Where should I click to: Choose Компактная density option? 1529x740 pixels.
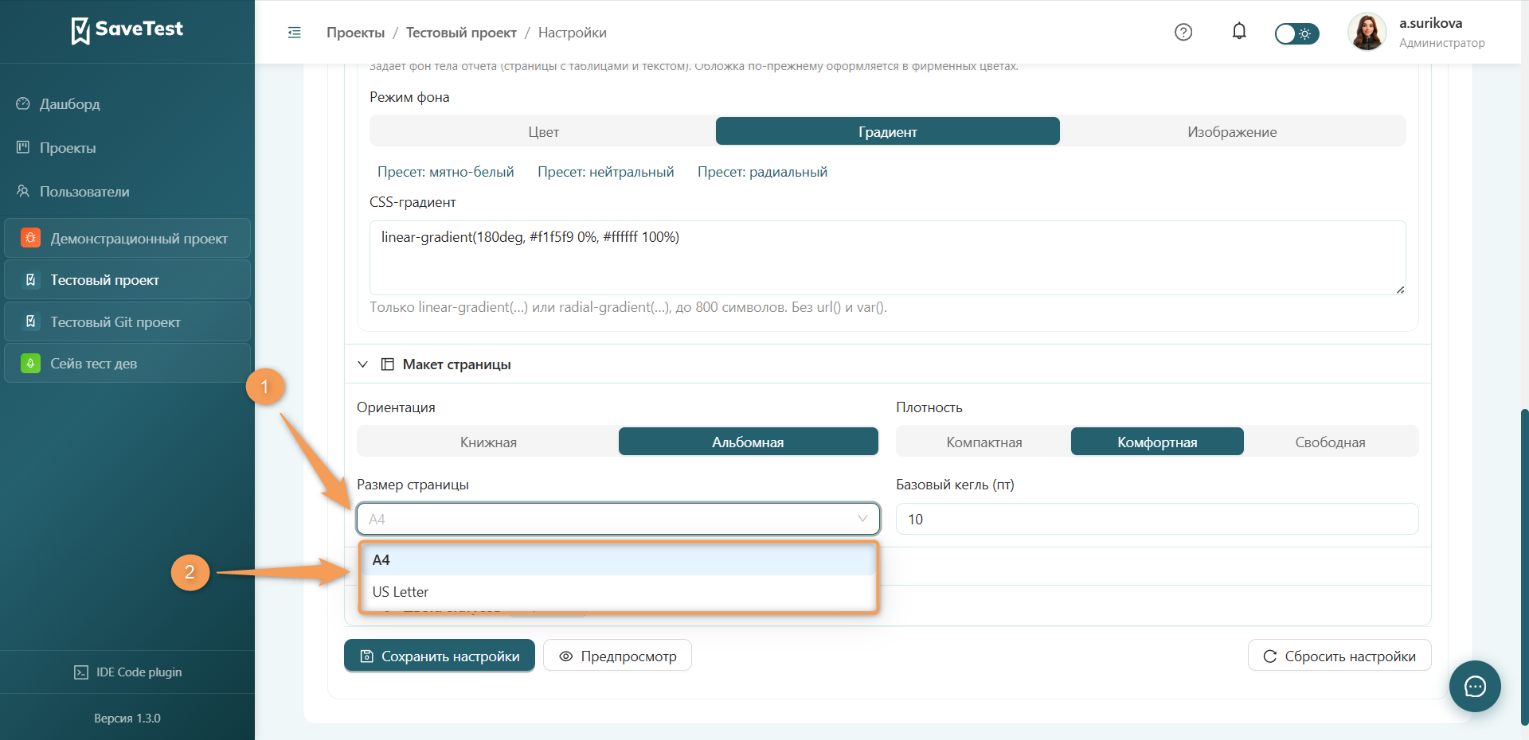pos(984,442)
